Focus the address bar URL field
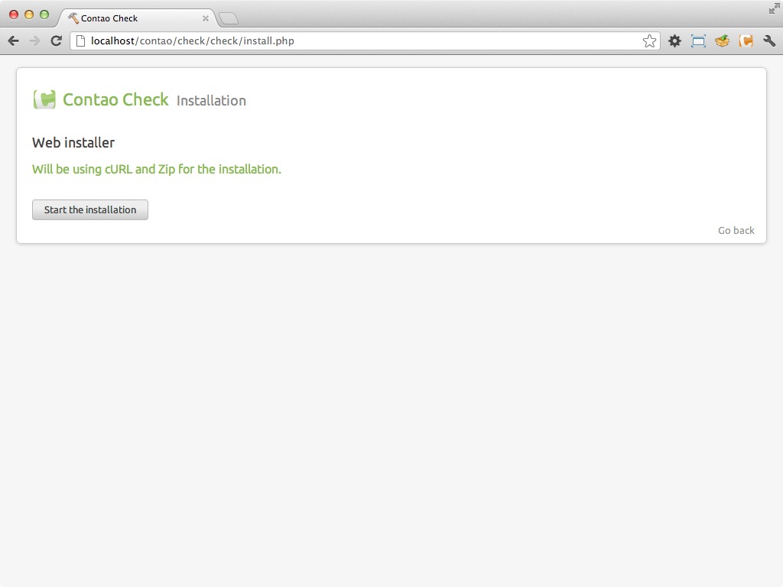This screenshot has height=587, width=783. coord(365,41)
